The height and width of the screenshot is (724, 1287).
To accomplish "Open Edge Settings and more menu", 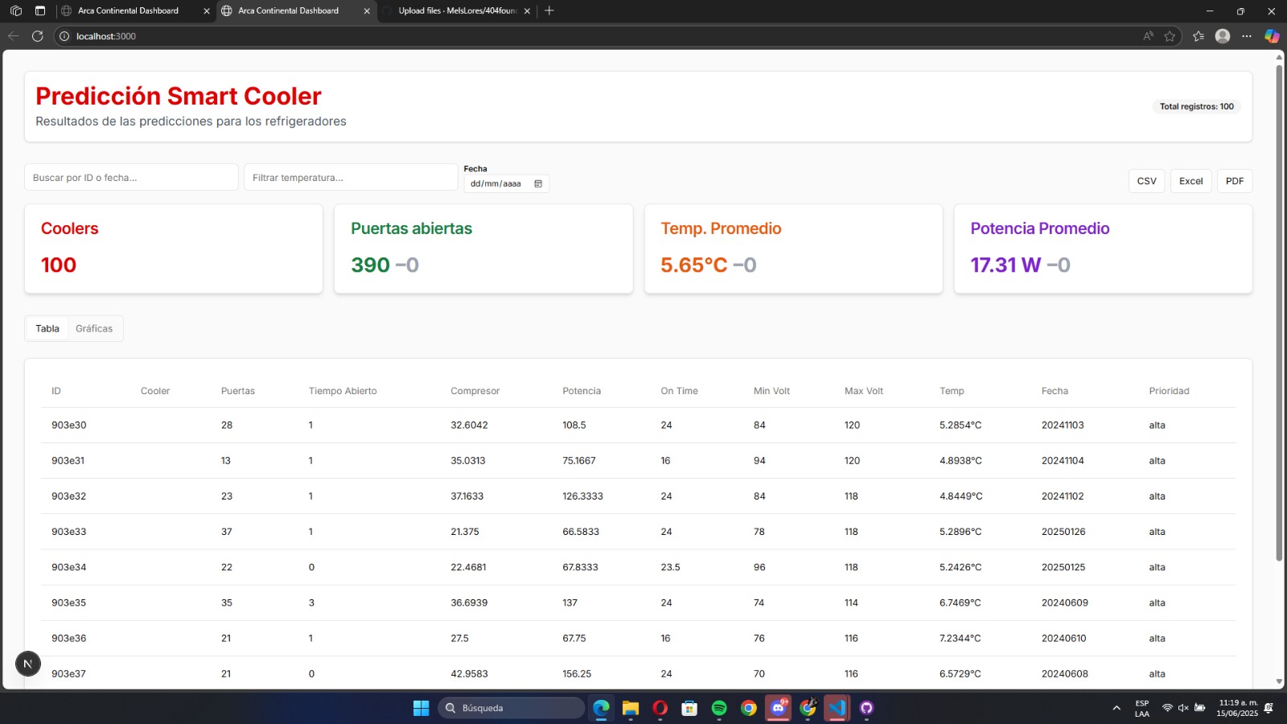I will point(1247,36).
